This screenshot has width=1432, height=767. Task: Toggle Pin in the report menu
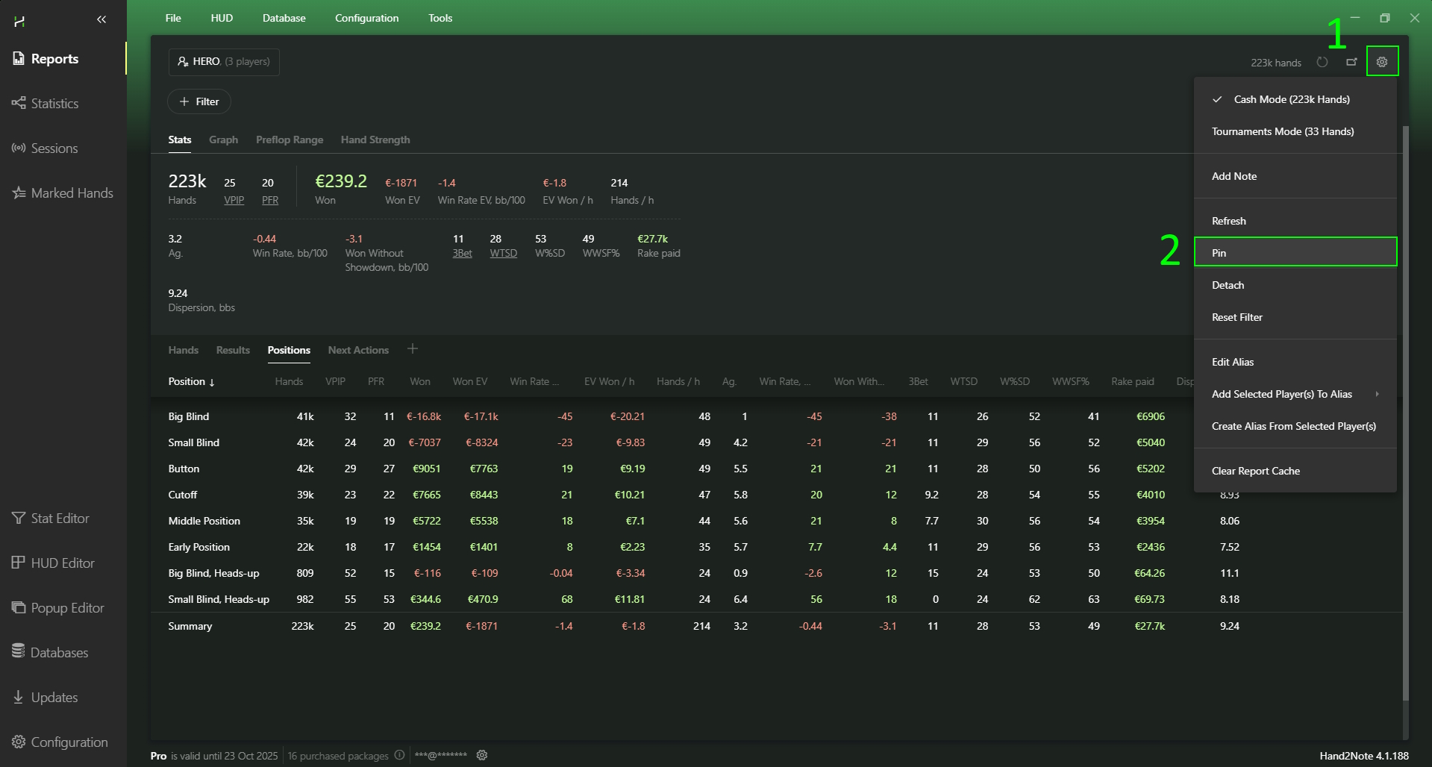1295,253
